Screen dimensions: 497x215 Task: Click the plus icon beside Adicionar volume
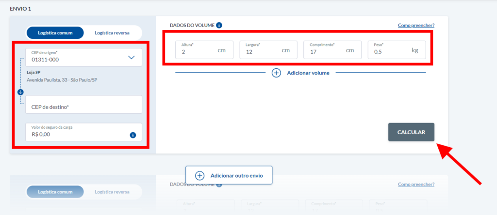(276, 73)
